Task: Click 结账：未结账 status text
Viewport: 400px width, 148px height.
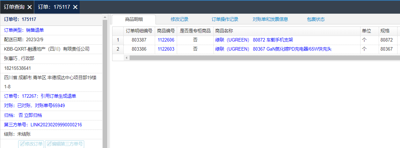Action: (x=17, y=134)
